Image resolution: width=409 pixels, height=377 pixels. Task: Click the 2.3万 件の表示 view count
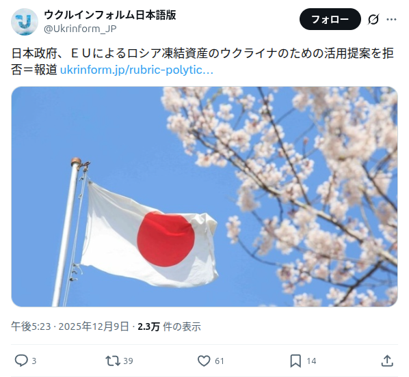click(170, 326)
